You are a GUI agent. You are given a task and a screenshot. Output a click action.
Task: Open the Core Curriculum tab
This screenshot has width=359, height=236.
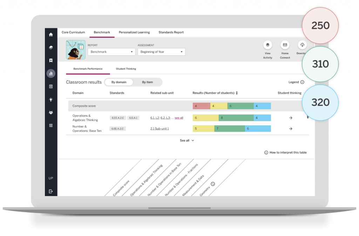[73, 32]
